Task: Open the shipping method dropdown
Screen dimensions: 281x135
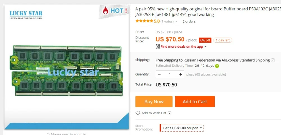Action: 273,60
